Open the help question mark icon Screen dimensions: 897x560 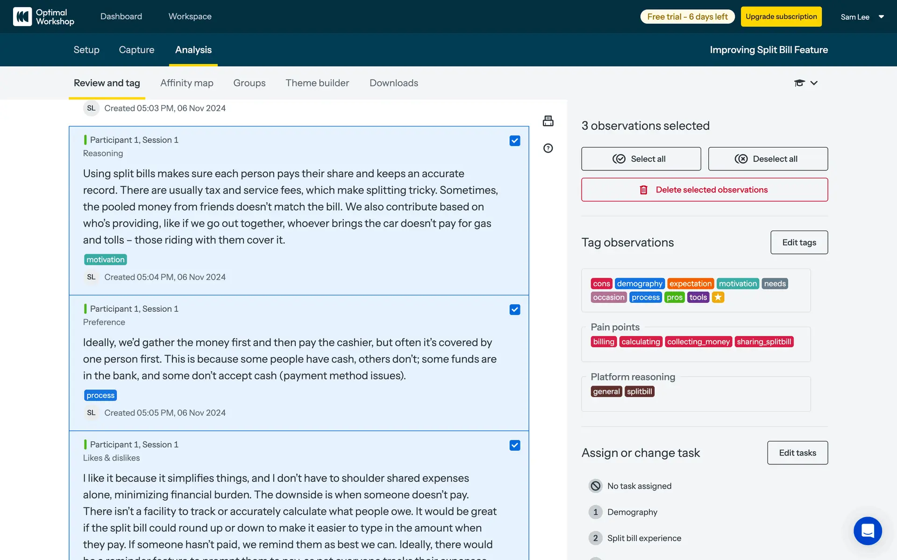pos(548,148)
